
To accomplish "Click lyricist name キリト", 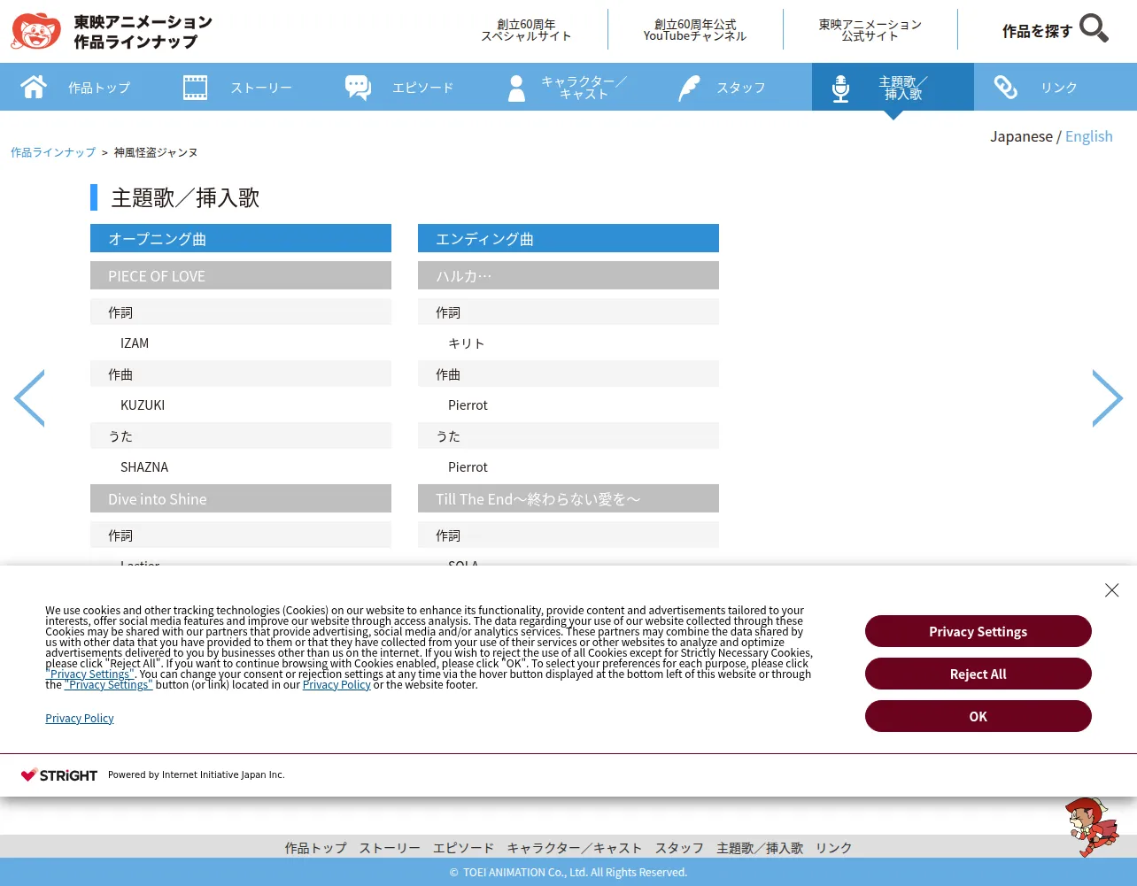I will pyautogui.click(x=466, y=343).
